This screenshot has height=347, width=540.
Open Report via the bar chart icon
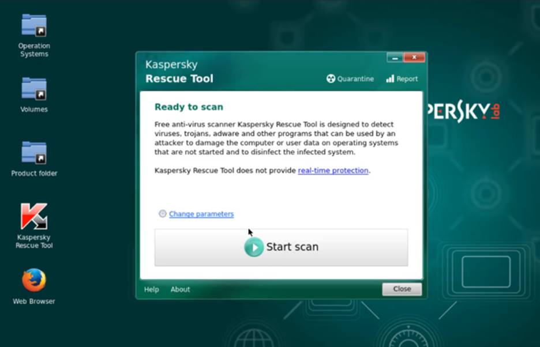point(390,79)
